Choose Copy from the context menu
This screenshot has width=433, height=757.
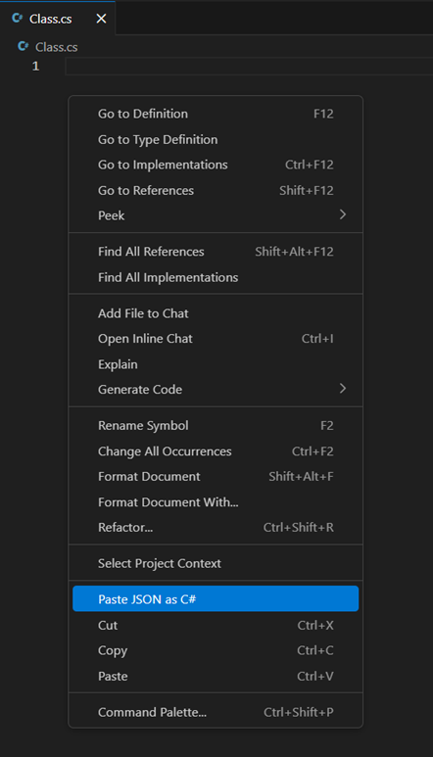pyautogui.click(x=216, y=650)
